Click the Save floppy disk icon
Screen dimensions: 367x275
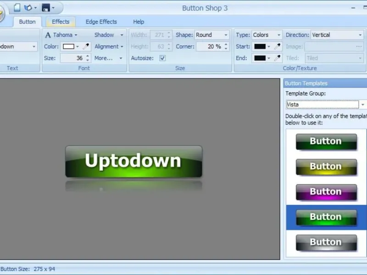pyautogui.click(x=45, y=8)
